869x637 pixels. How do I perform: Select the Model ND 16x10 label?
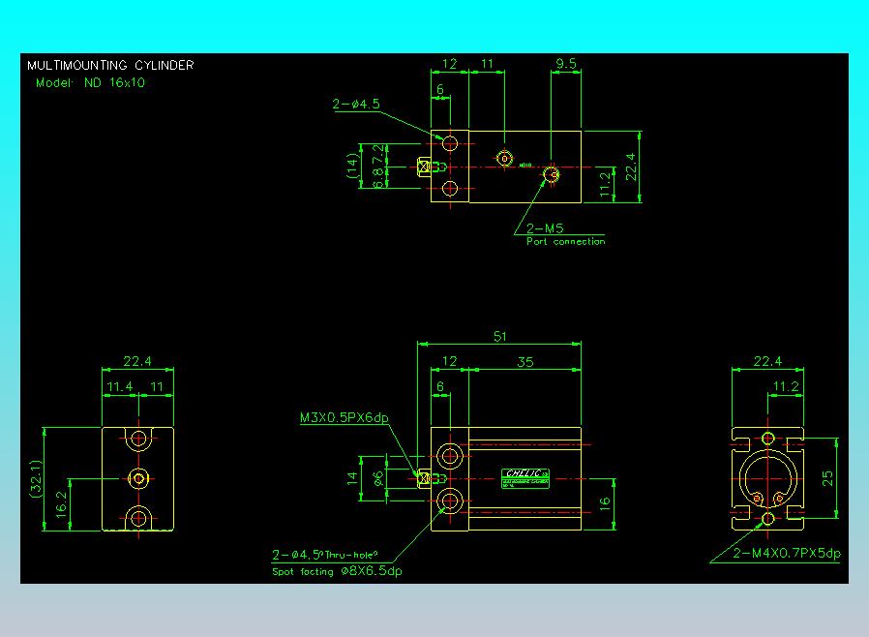click(x=90, y=82)
